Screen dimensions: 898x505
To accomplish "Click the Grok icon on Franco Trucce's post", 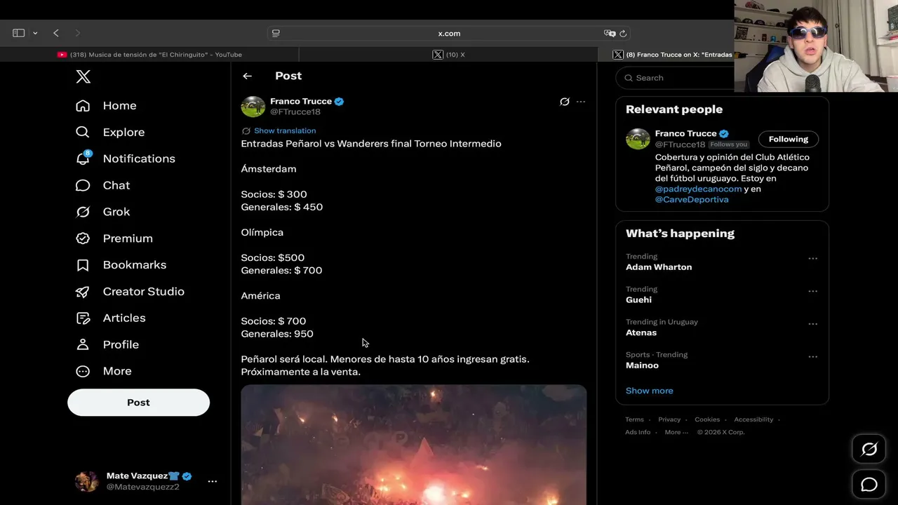I will click(565, 102).
